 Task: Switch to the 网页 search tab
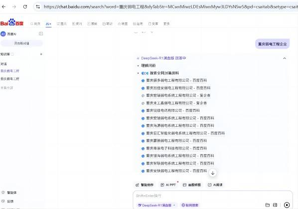pos(35,24)
